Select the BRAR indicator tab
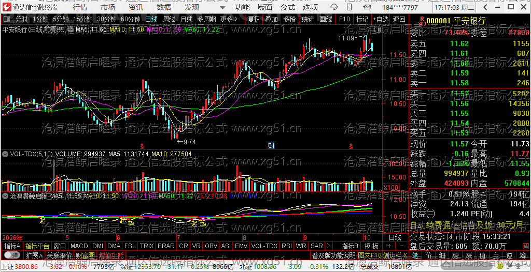This screenshot has width=531, height=272. (x=166, y=246)
